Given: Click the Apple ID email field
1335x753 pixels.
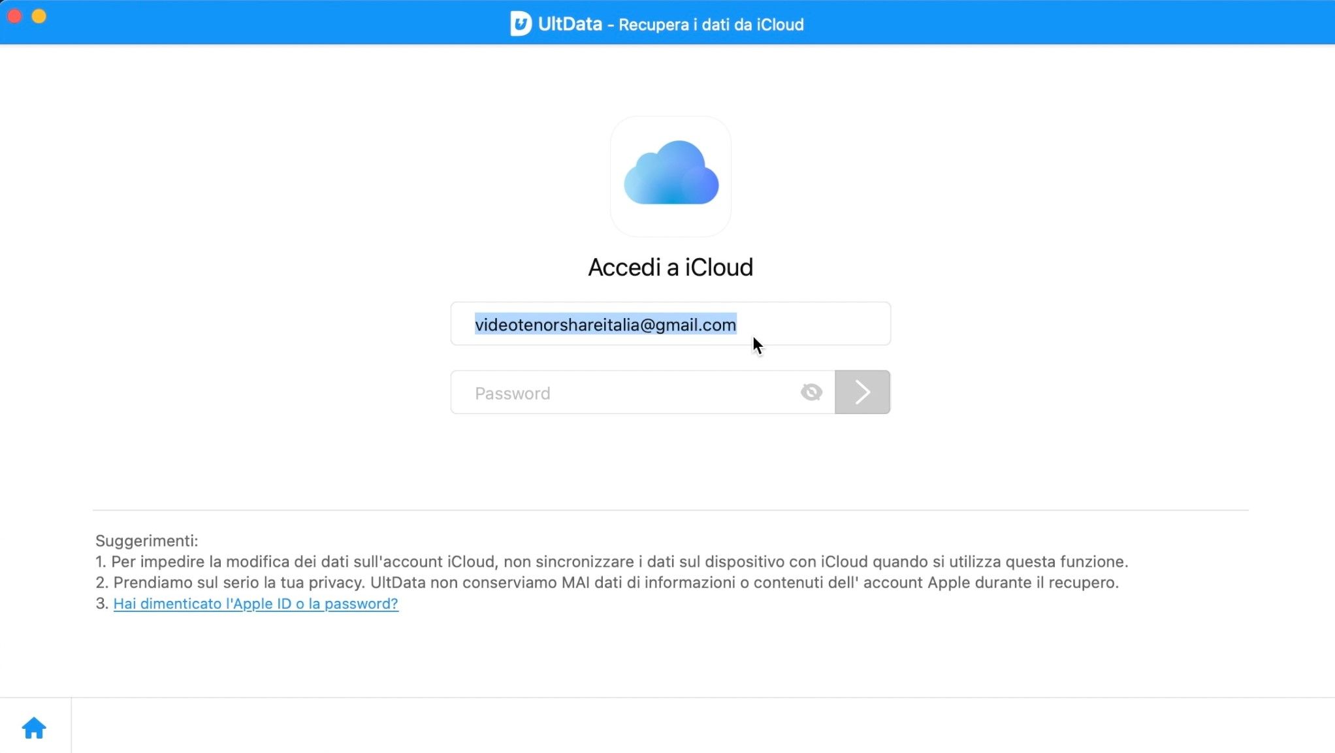Looking at the screenshot, I should [x=670, y=324].
